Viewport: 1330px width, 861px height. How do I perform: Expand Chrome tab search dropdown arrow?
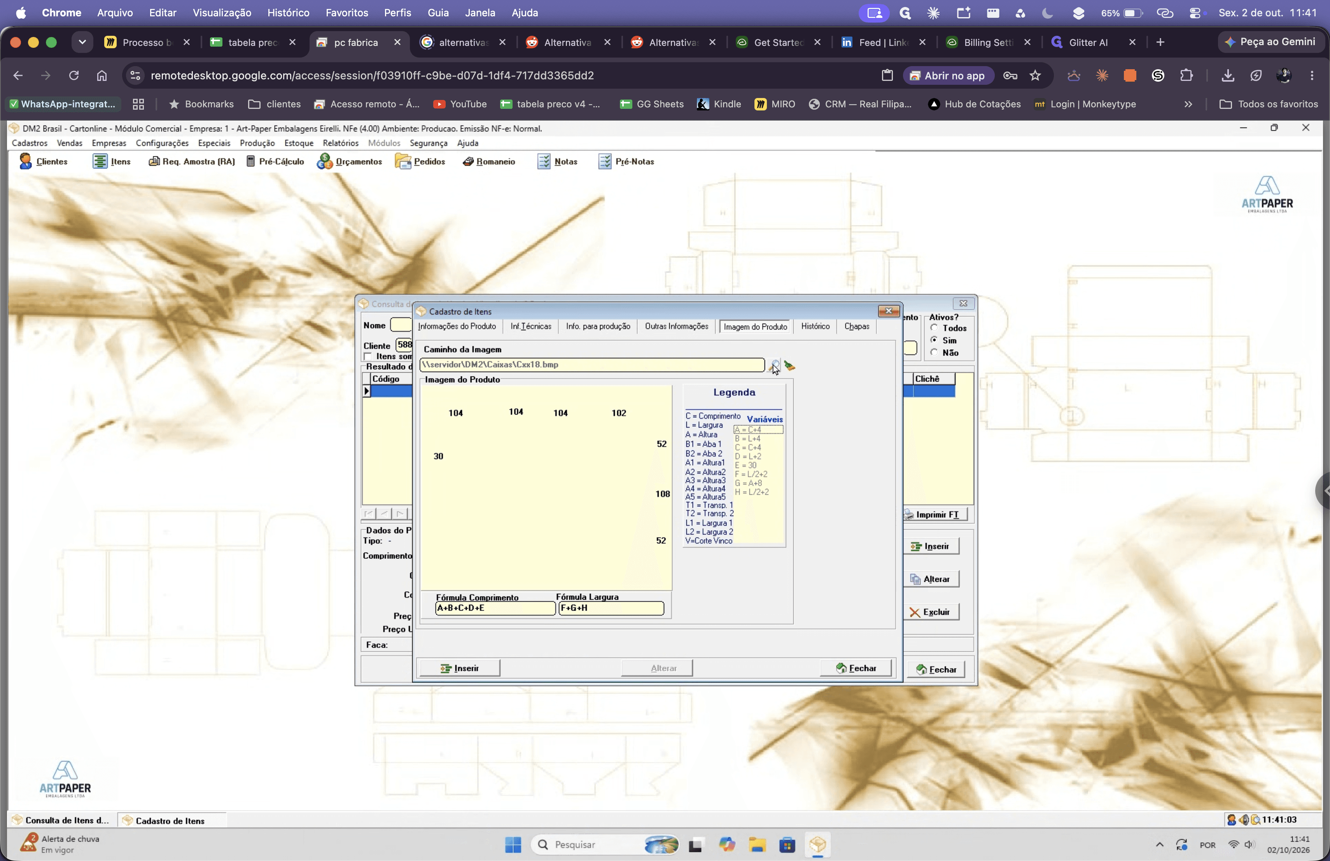click(x=82, y=42)
